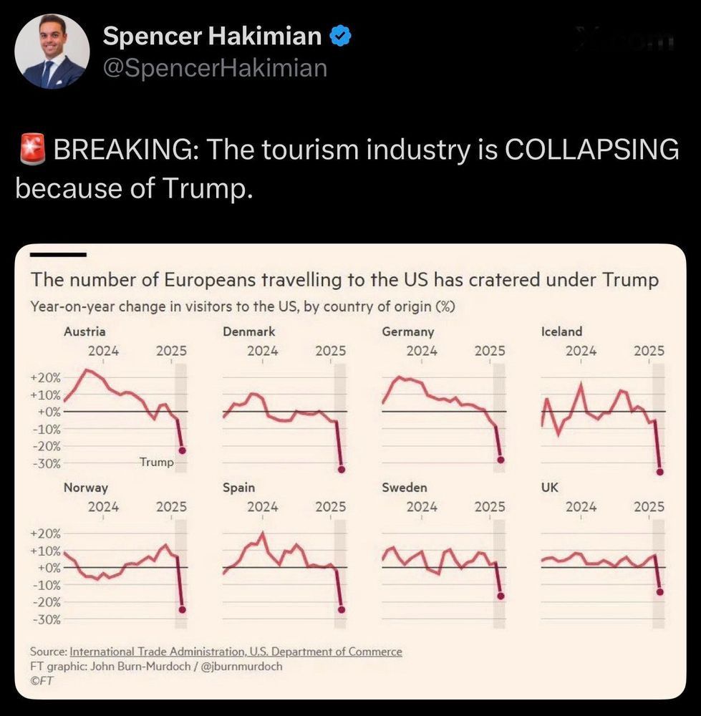Click the @SpencerHakimian handle
The width and height of the screenshot is (701, 716).
(x=216, y=67)
